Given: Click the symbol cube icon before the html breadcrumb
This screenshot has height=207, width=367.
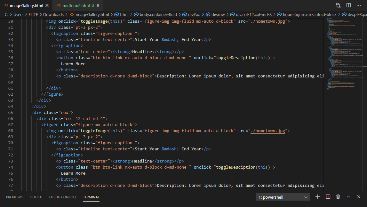Looking at the screenshot, I should pos(116,14).
